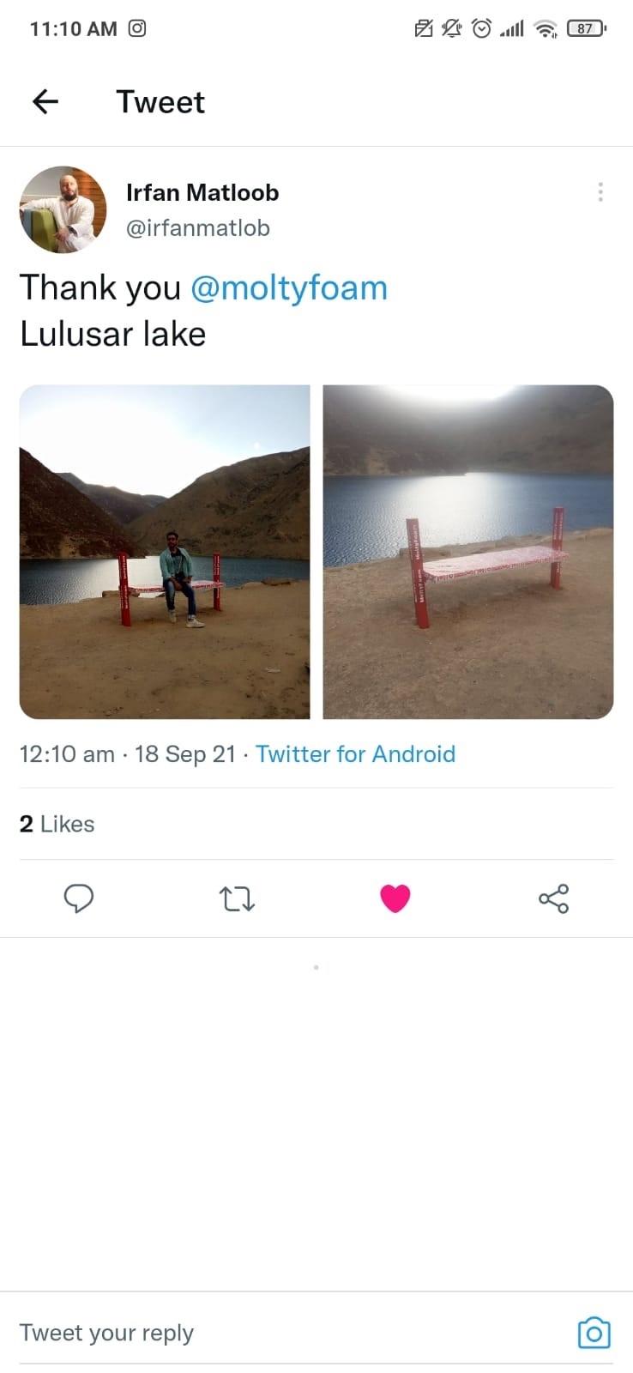The width and height of the screenshot is (633, 1373).
Task: Open the Twitter for Android link
Action: tap(355, 754)
